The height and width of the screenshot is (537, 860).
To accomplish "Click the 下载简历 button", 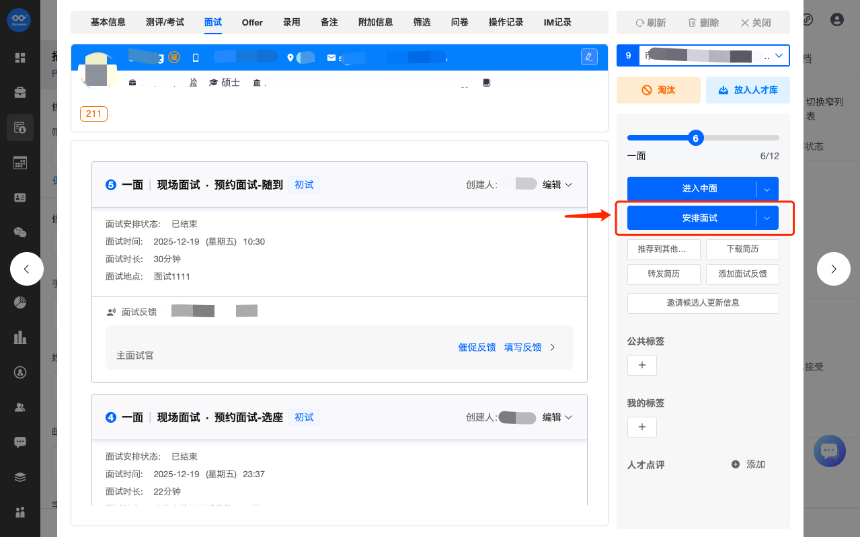I will (742, 249).
